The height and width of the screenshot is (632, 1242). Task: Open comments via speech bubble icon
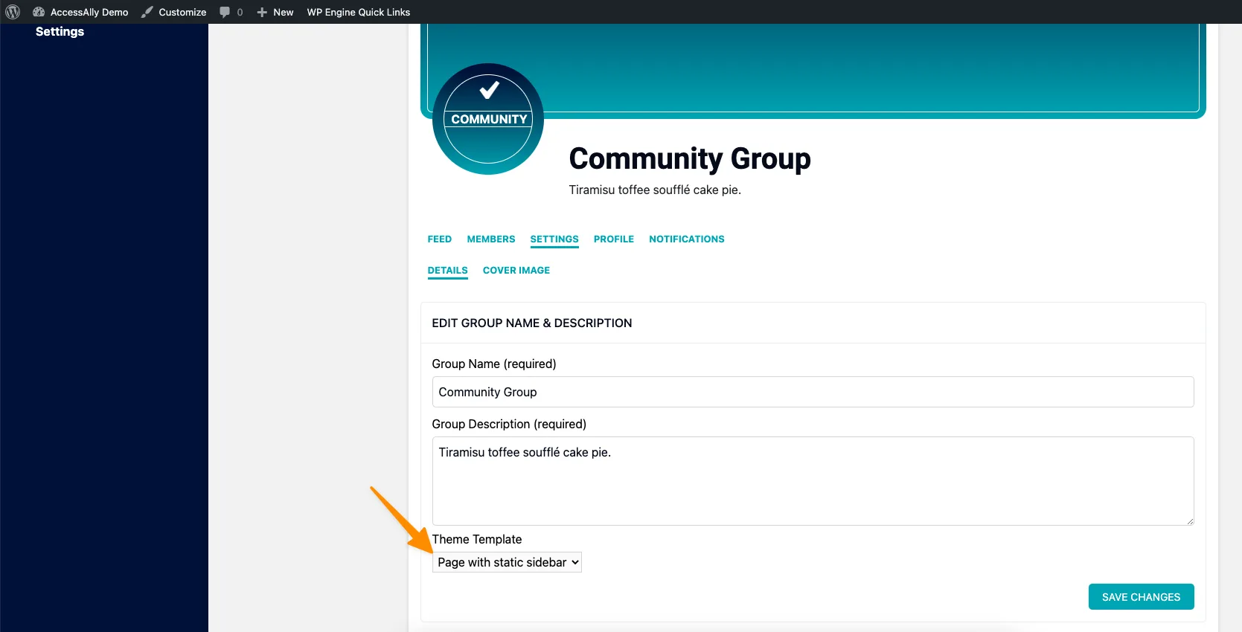tap(225, 12)
